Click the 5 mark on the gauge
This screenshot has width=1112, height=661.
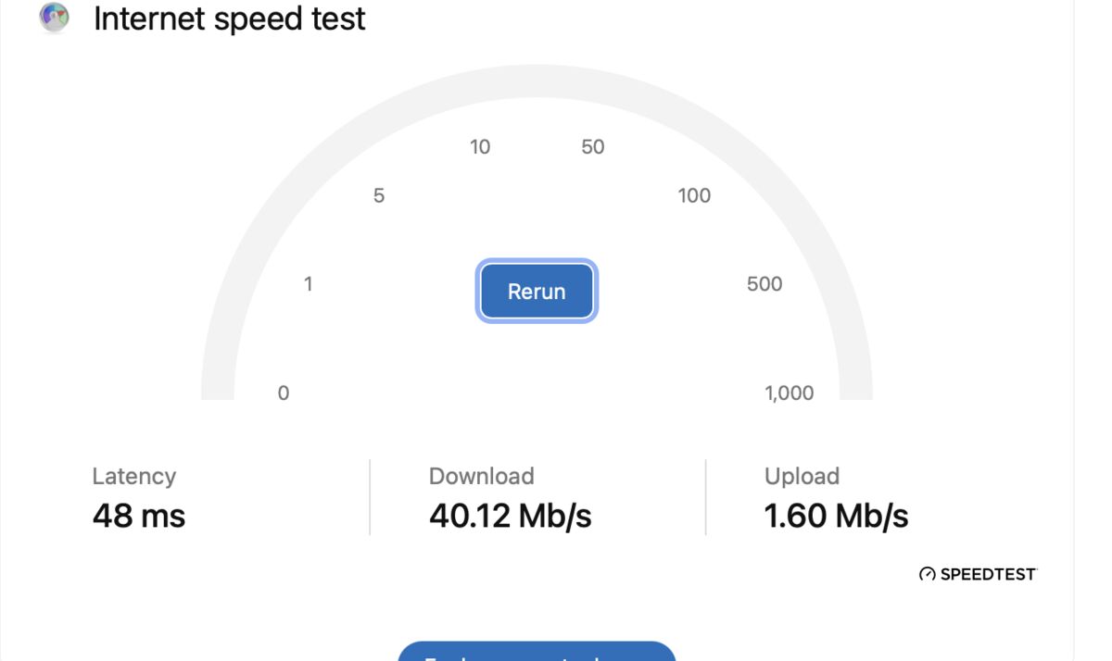378,195
